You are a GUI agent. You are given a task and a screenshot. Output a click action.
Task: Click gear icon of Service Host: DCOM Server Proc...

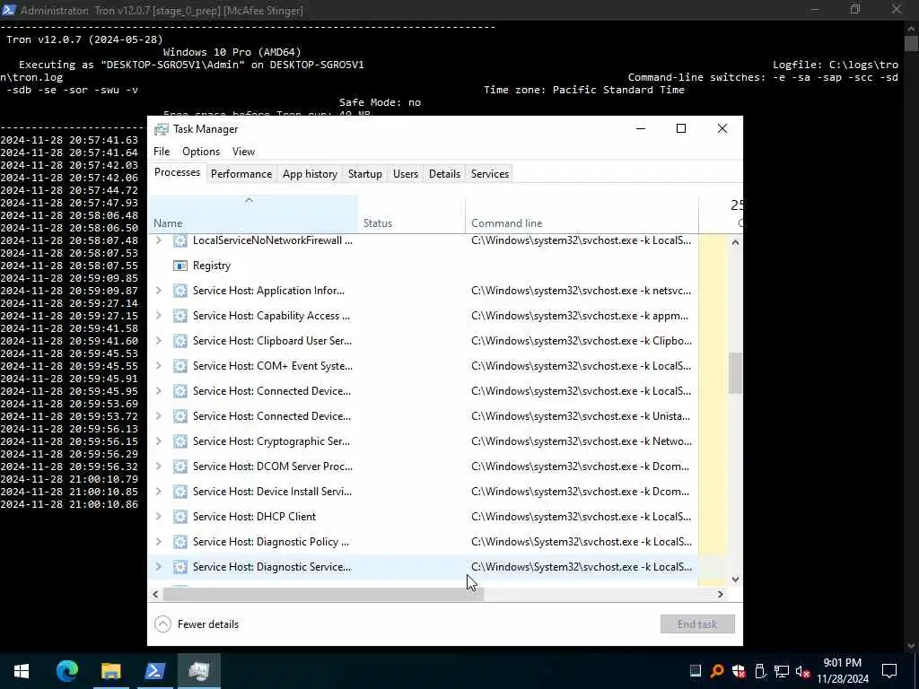click(179, 467)
